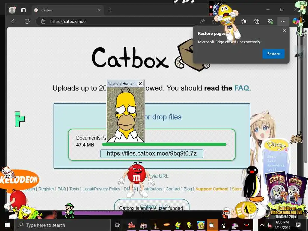Viewport: 308px width, 231px height.
Task: Open the orange fish taskbar icon
Action: (x=166, y=225)
